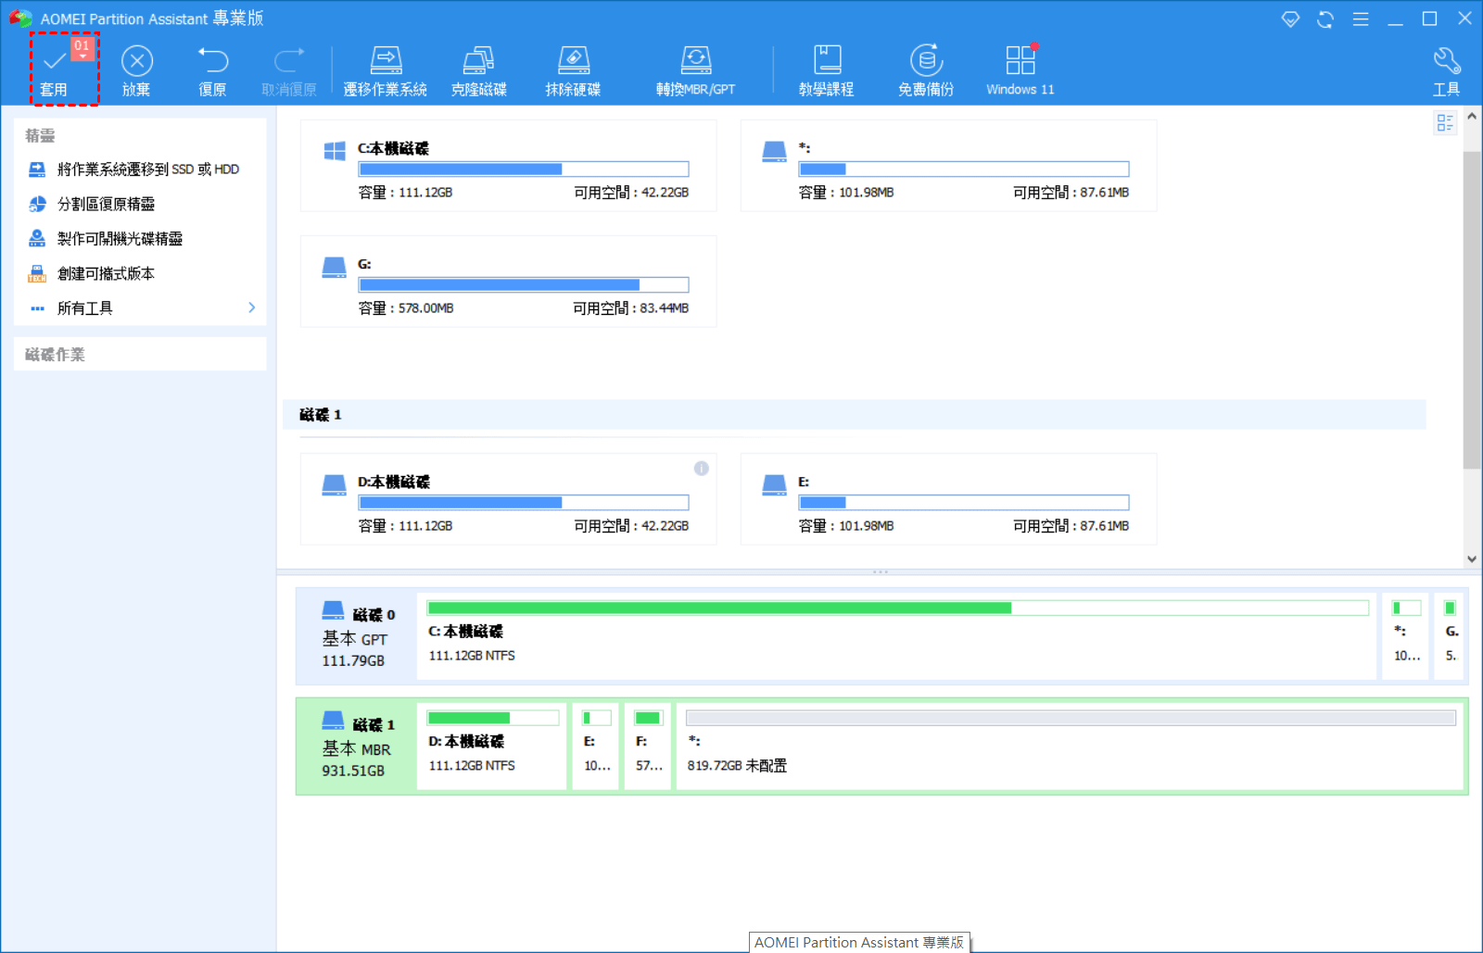The image size is (1483, 953).
Task: Click the drive icon on the G: card
Action: pyautogui.click(x=334, y=267)
